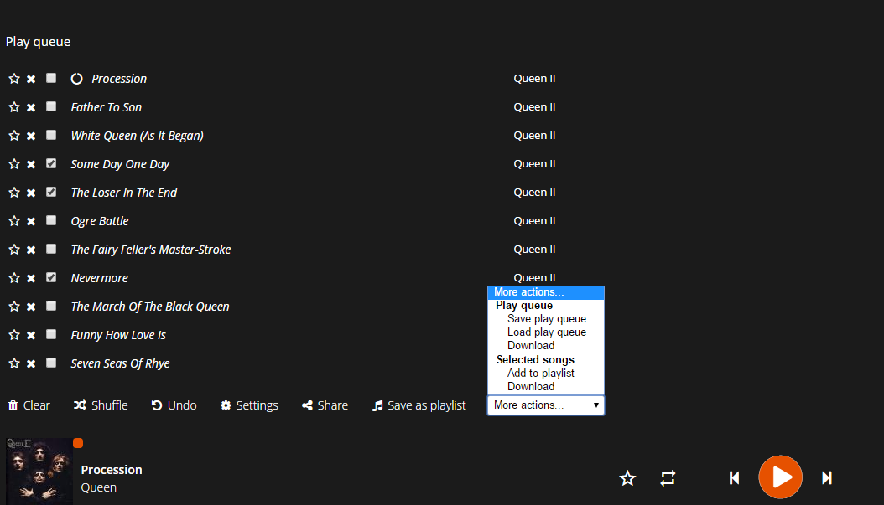Star the song Father To Son
Screen dimensions: 884x505
[x=14, y=107]
